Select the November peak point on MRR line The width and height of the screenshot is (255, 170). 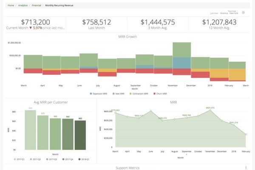[210, 110]
